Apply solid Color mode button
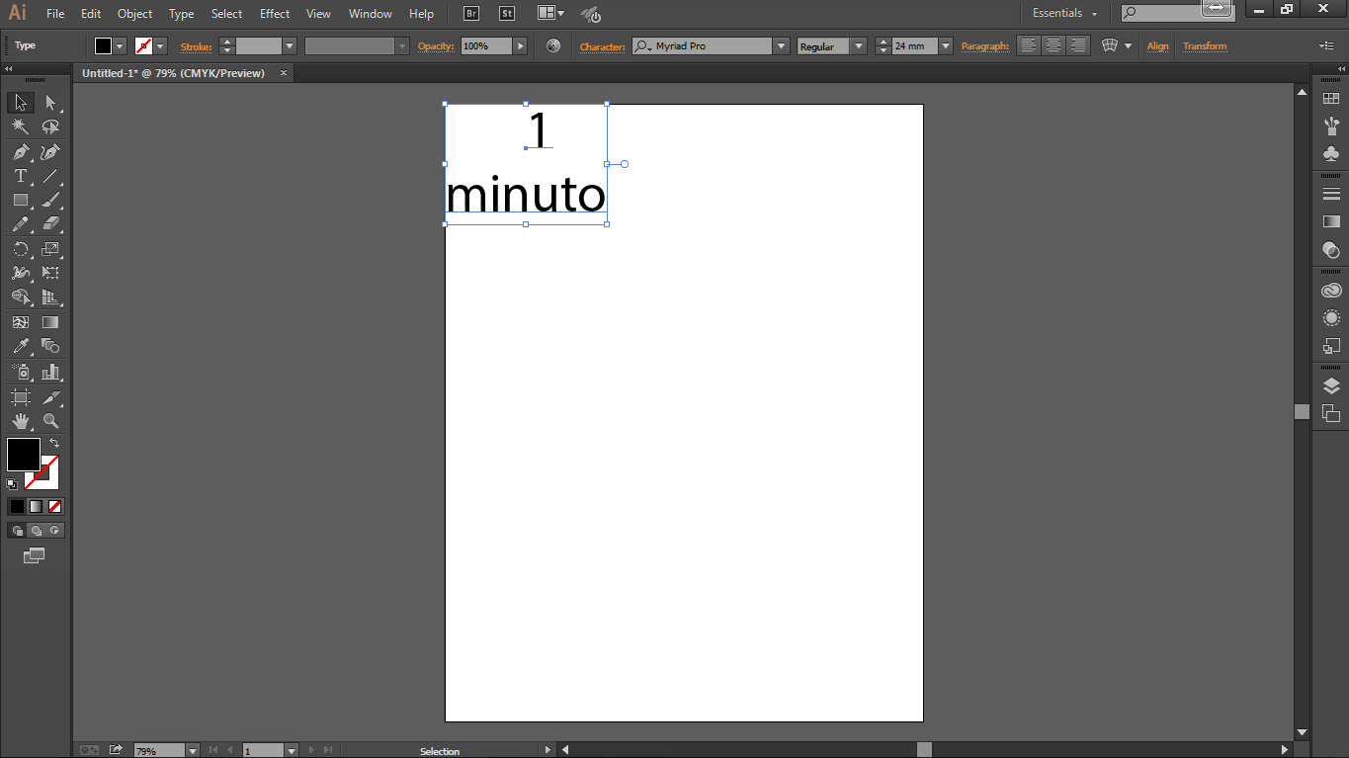 [x=17, y=506]
